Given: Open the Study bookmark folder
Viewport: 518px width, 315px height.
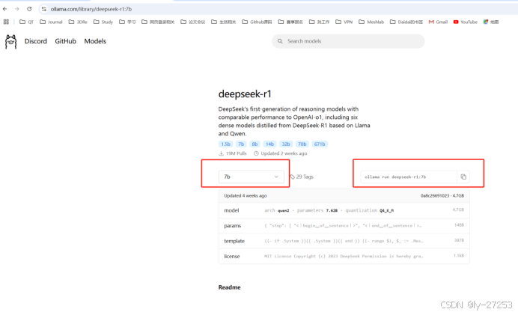Looking at the screenshot, I should [103, 22].
